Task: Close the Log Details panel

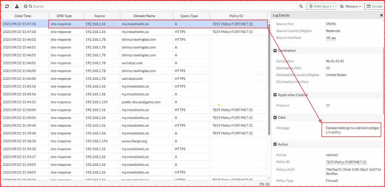Action: (x=381, y=15)
